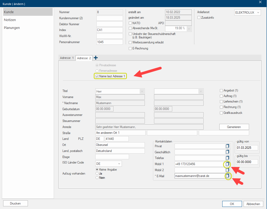
Task: Copy the Mobil 1 phone number
Action: tap(227, 164)
